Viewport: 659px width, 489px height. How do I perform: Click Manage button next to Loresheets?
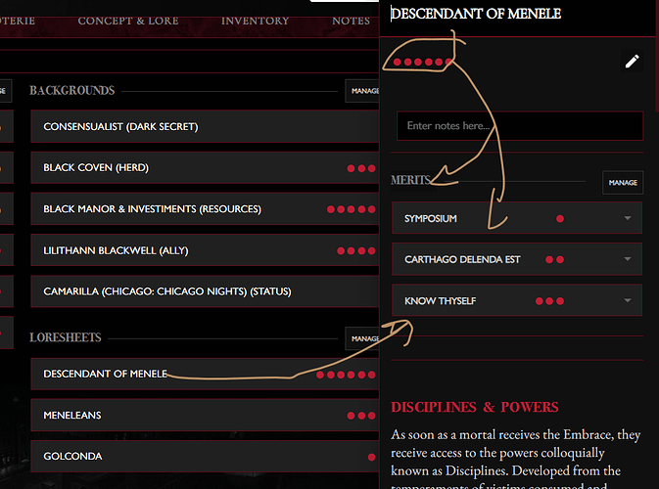point(362,338)
